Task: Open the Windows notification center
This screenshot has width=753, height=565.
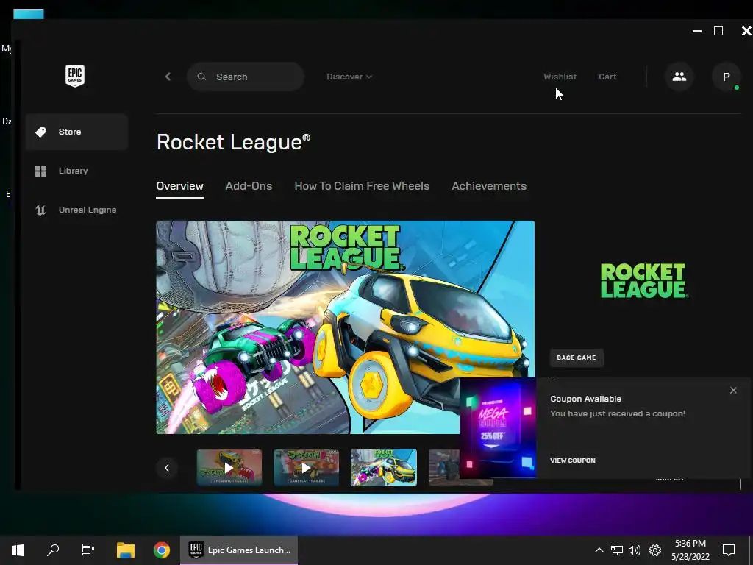Action: tap(729, 550)
